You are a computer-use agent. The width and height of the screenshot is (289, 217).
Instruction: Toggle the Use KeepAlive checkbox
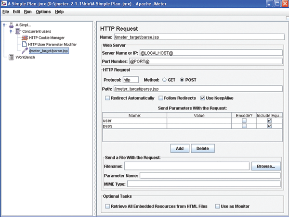(x=203, y=98)
